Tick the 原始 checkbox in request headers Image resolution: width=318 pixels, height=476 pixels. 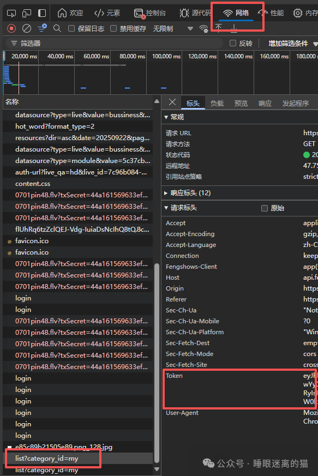264,208
